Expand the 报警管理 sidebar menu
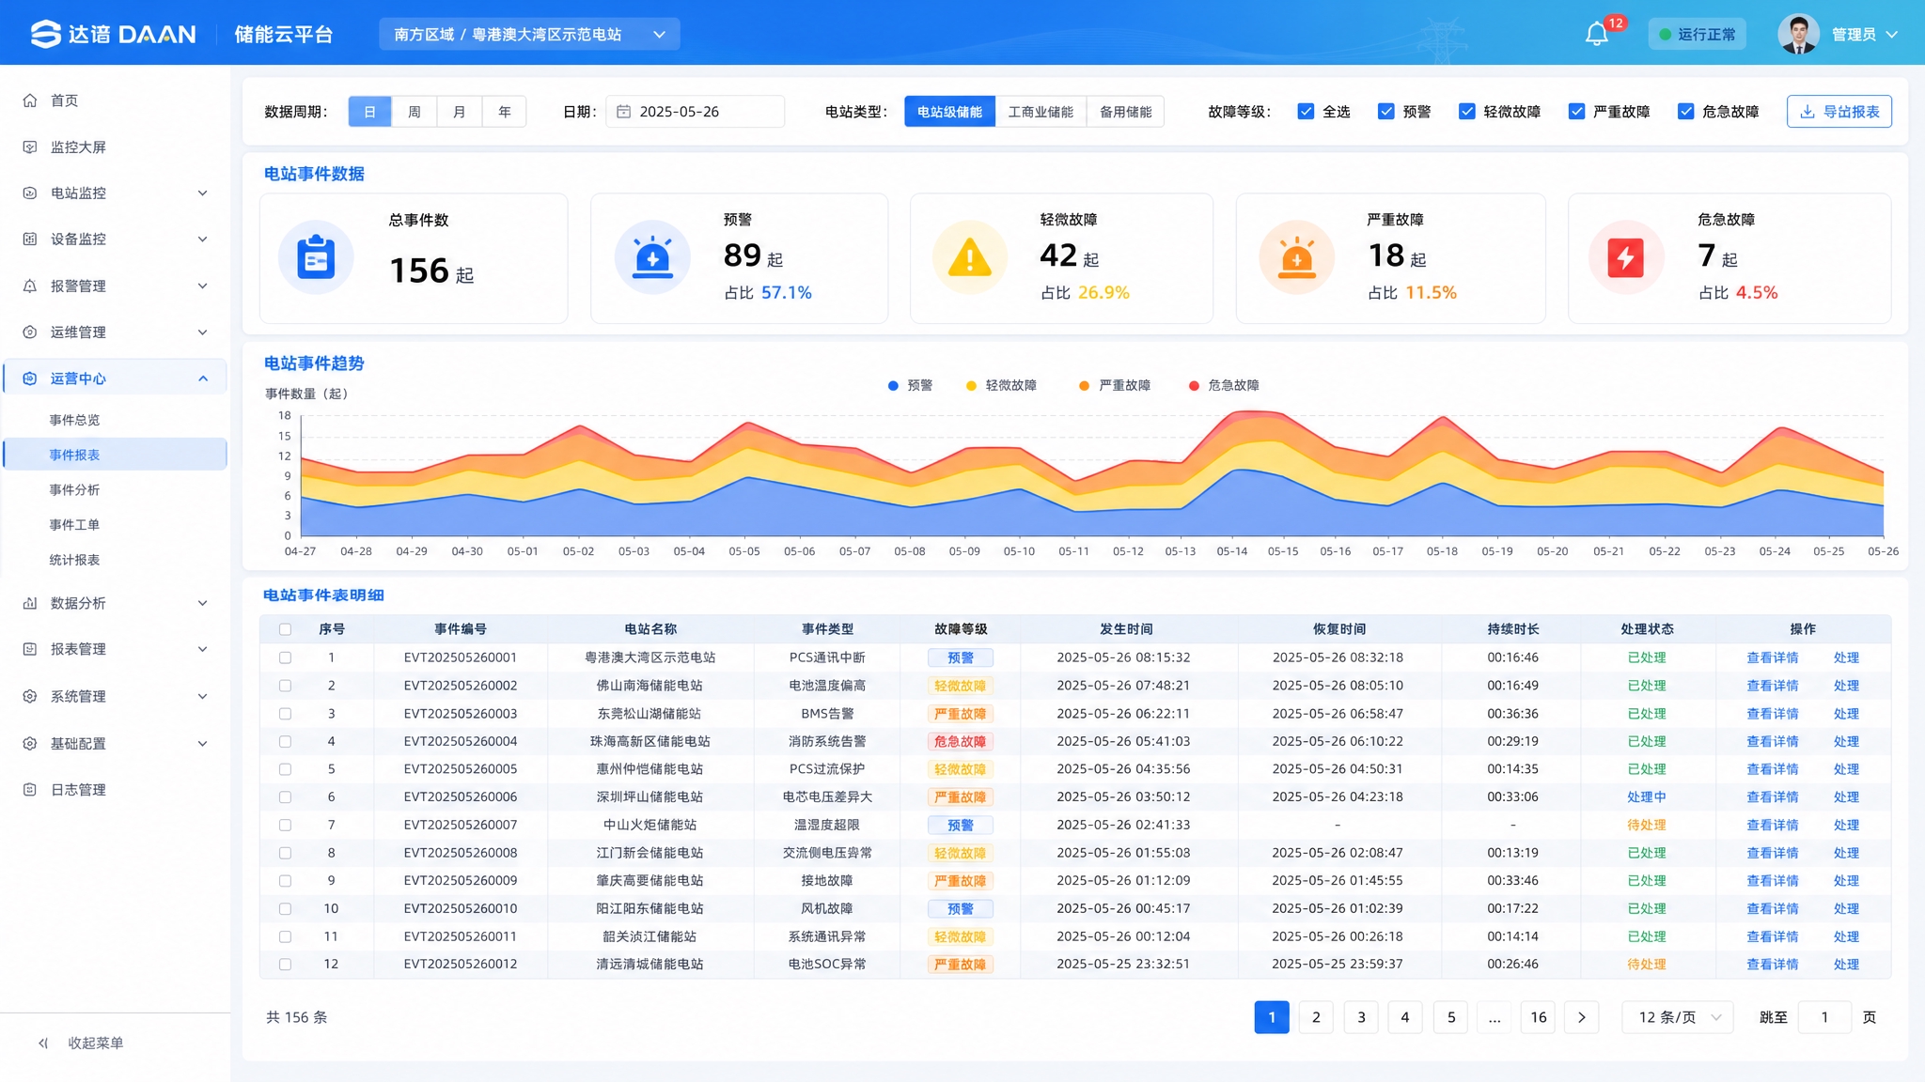 point(115,286)
